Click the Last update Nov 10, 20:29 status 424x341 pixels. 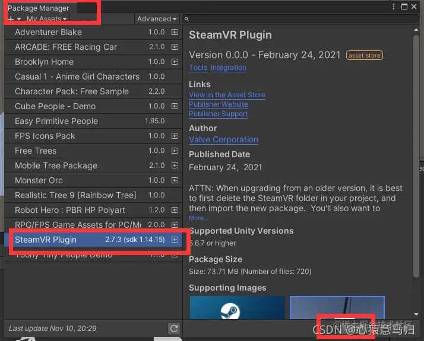(x=52, y=329)
